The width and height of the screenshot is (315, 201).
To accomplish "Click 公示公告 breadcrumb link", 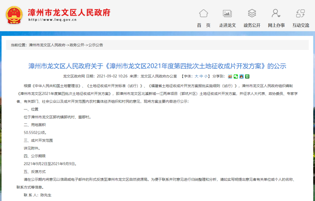I will point(96,45).
